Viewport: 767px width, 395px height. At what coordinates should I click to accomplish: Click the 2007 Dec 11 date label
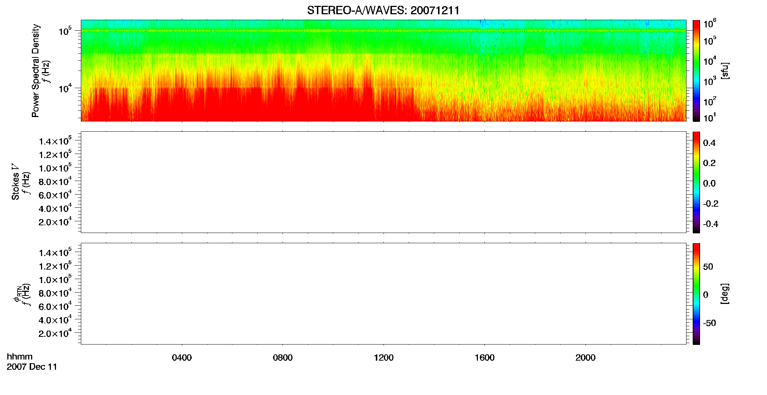pos(32,367)
